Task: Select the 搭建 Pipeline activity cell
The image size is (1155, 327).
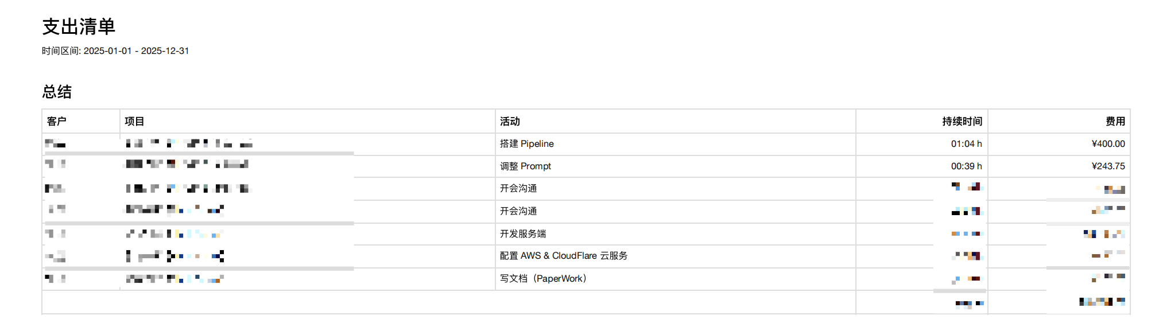Action: pos(526,143)
